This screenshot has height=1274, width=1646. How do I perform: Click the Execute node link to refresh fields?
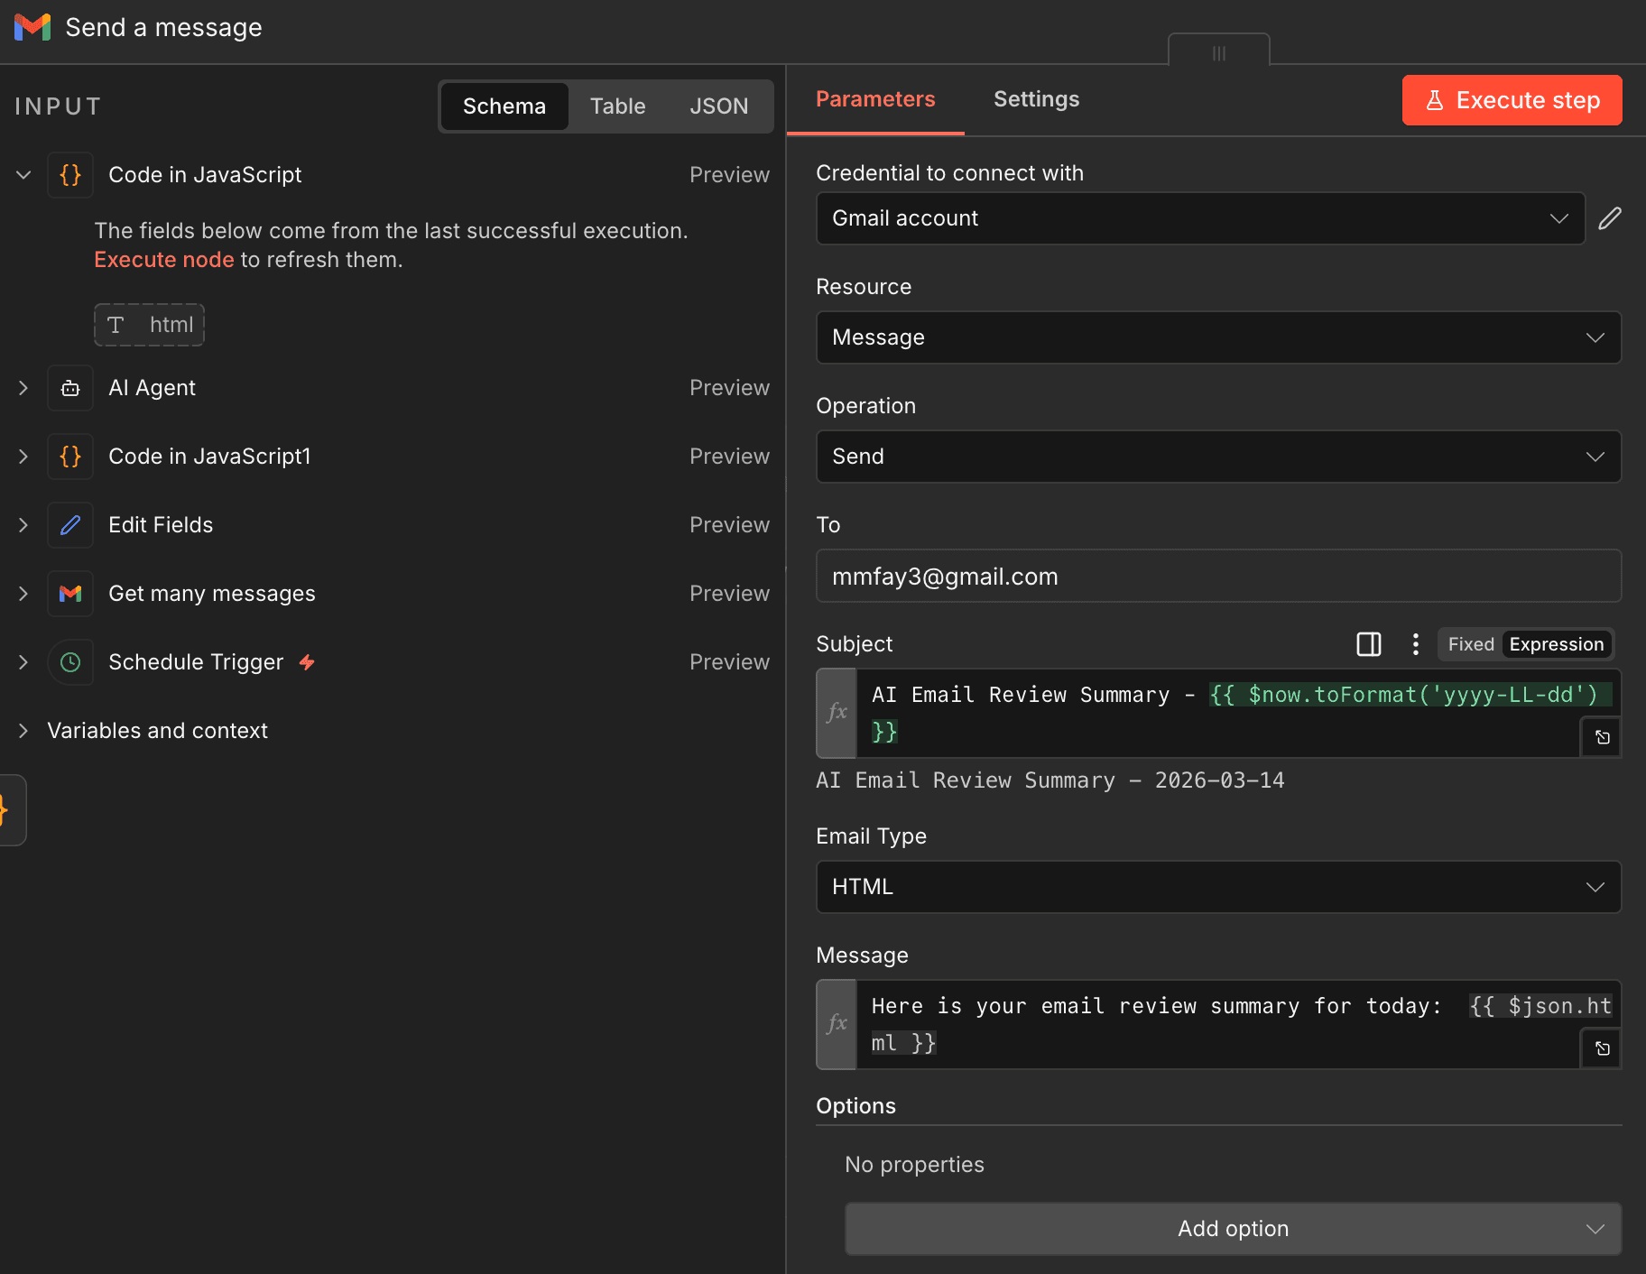click(163, 259)
